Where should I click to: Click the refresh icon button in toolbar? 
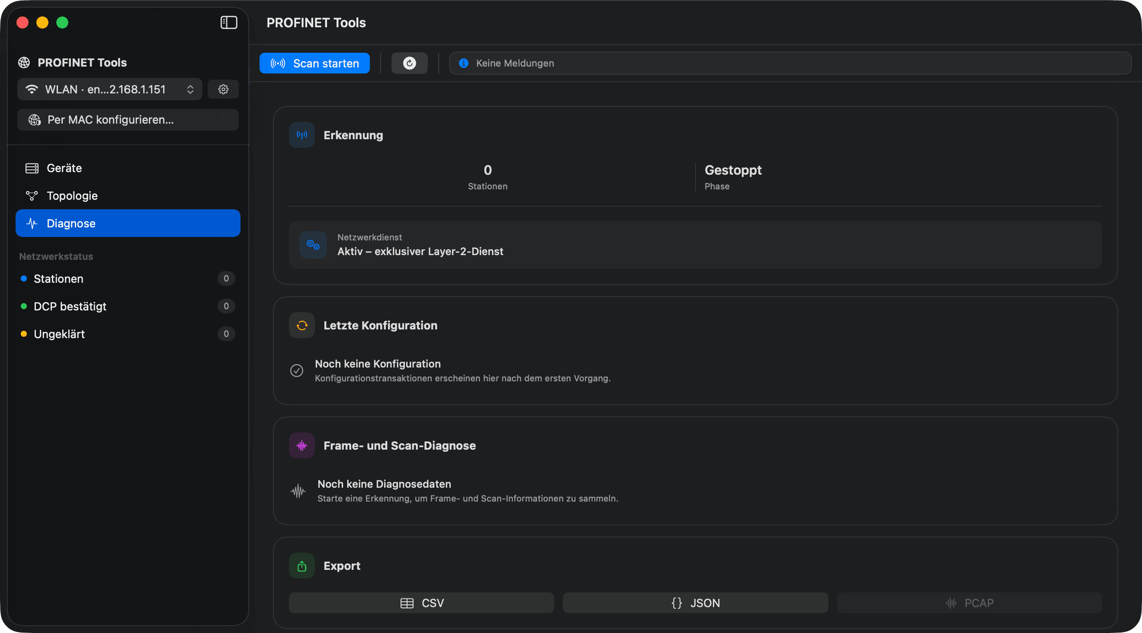[x=409, y=64]
